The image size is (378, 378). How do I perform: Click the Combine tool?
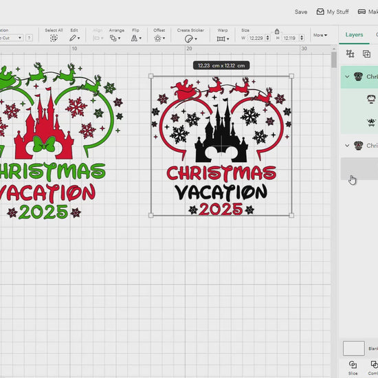(x=374, y=368)
